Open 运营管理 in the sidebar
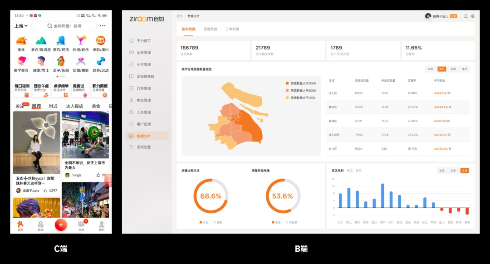The width and height of the screenshot is (490, 264). [x=147, y=53]
